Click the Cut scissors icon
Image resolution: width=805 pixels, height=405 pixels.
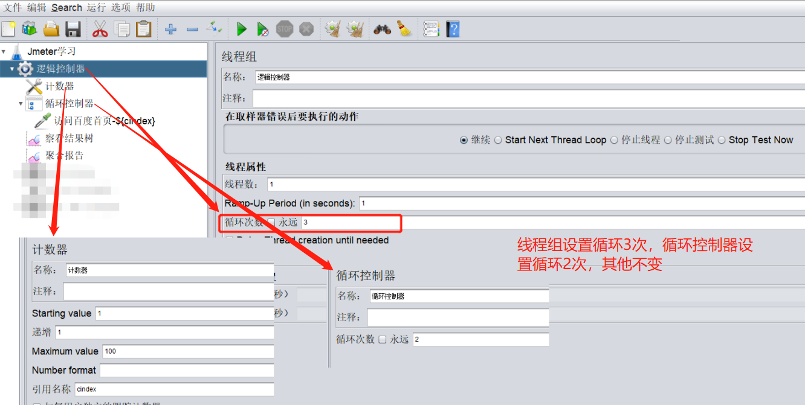pos(100,28)
